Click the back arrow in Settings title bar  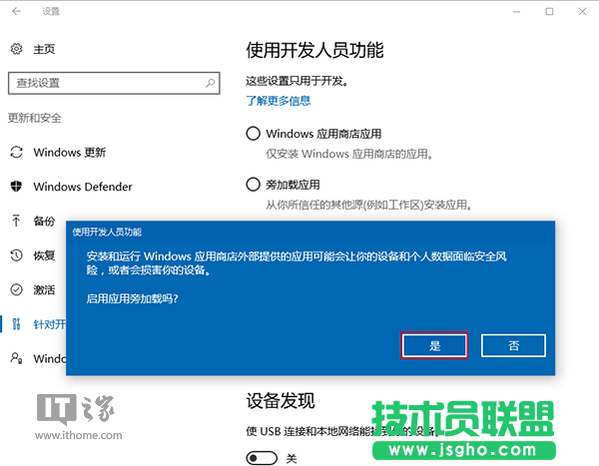16,11
